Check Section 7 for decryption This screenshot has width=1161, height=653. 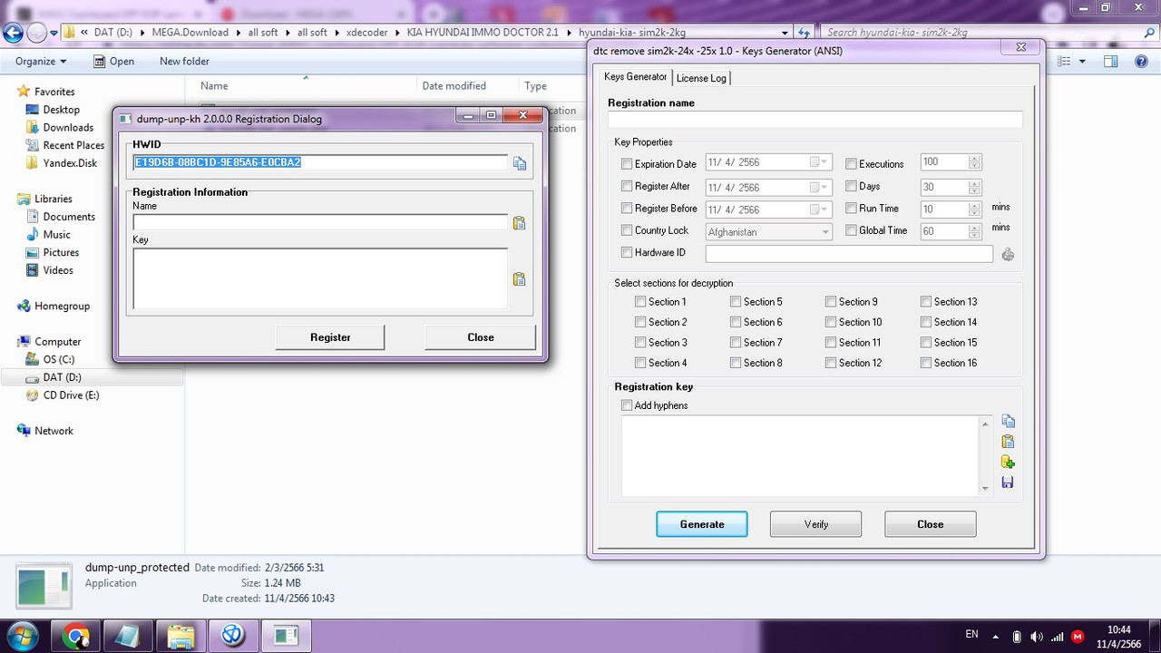[736, 343]
